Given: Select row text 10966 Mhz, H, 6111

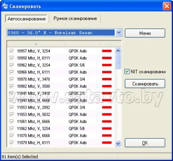Looking at the screenshot, I should pyautogui.click(x=33, y=72).
